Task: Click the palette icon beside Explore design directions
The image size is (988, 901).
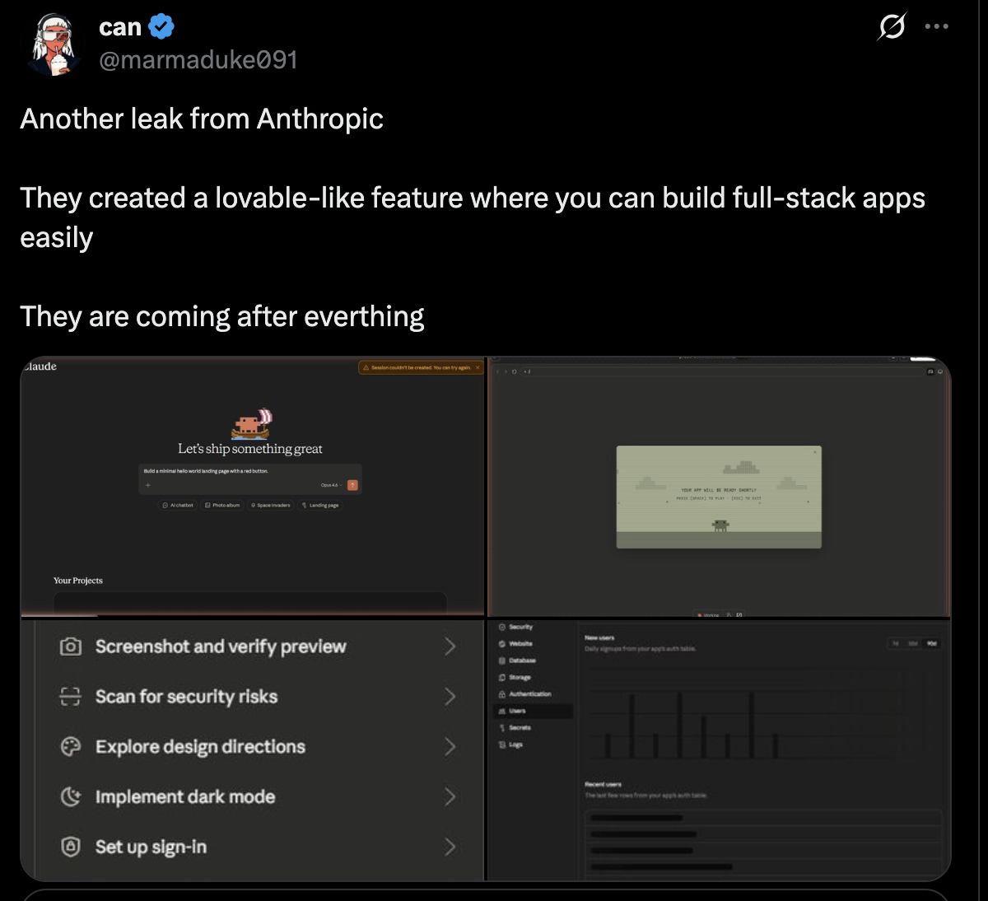Action: tap(71, 747)
